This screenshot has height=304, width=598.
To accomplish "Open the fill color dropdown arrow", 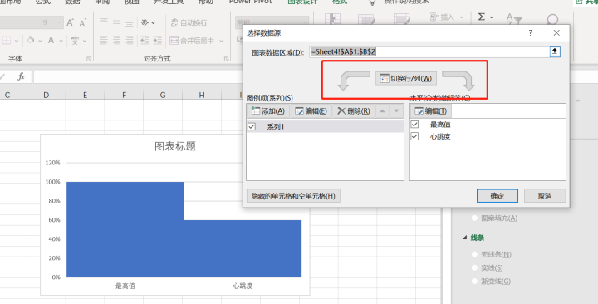I will [x=40, y=41].
